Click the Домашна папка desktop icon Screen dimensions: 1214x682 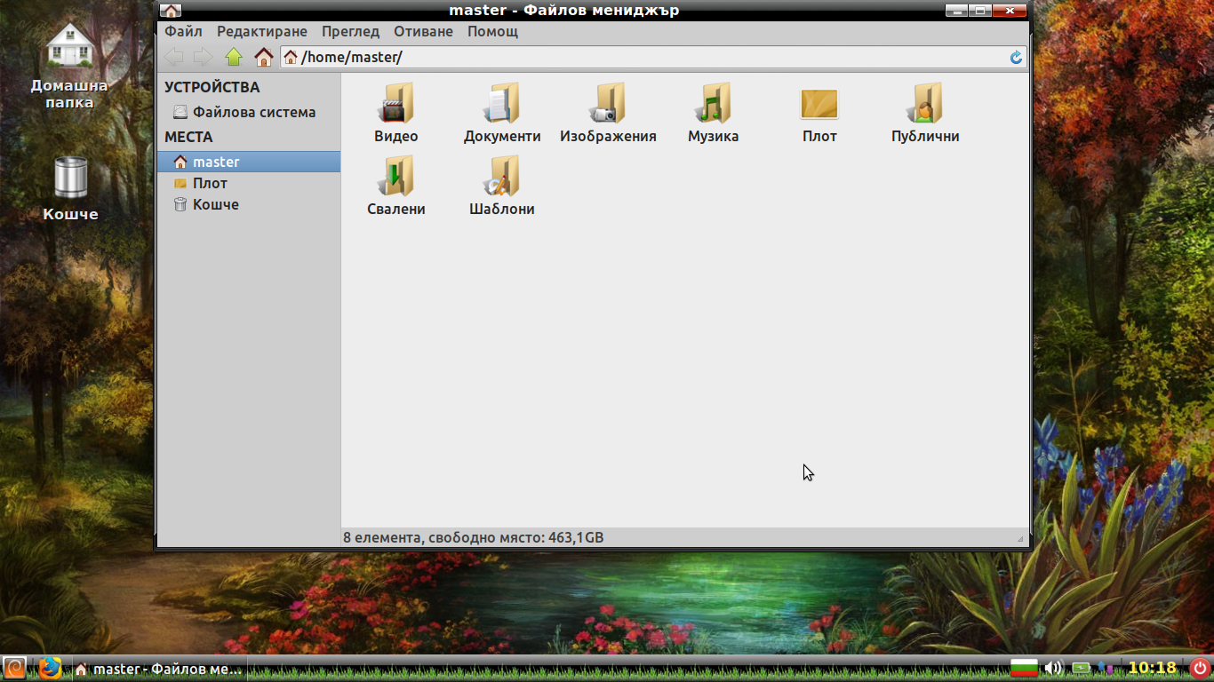(x=69, y=66)
